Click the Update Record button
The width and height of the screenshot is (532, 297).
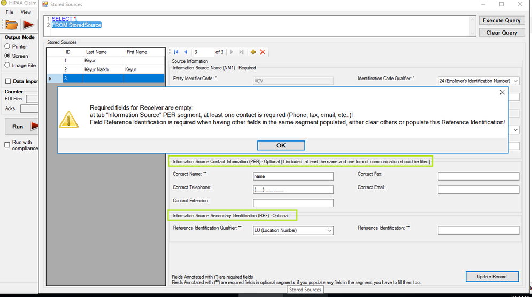[x=492, y=277]
